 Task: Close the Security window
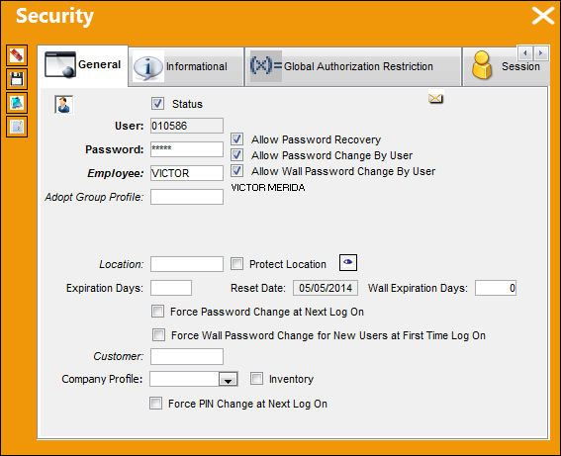click(542, 16)
